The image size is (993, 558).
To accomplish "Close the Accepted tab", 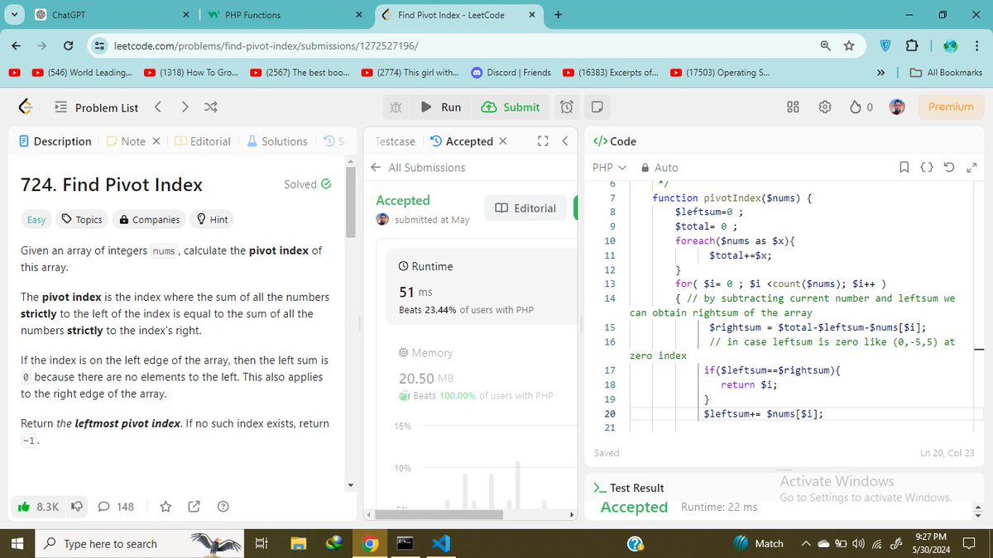I will coord(502,141).
